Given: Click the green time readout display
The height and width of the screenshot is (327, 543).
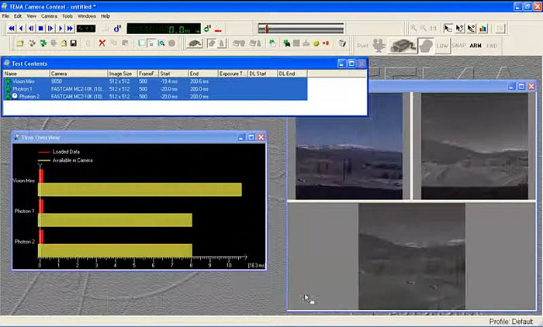Looking at the screenshot, I should (x=164, y=29).
